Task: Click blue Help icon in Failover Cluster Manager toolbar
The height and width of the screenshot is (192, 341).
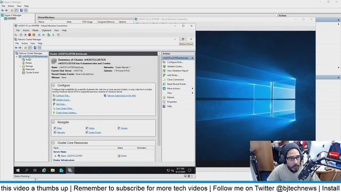Action: pos(35,47)
